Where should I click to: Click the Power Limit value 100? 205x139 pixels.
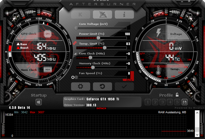(x=127, y=34)
